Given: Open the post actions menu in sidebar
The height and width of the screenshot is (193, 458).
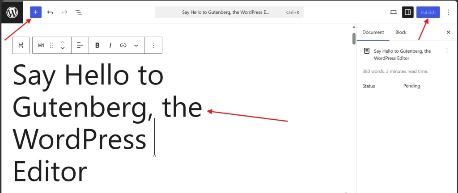Looking at the screenshot, I should pos(447,51).
